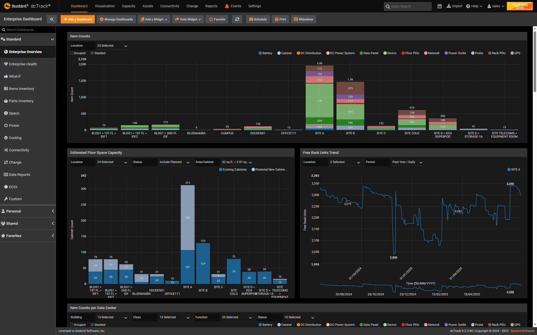Viewport: 537px width, 335px height.
Task: Open Enterprise Health in sidebar
Action: 23,64
